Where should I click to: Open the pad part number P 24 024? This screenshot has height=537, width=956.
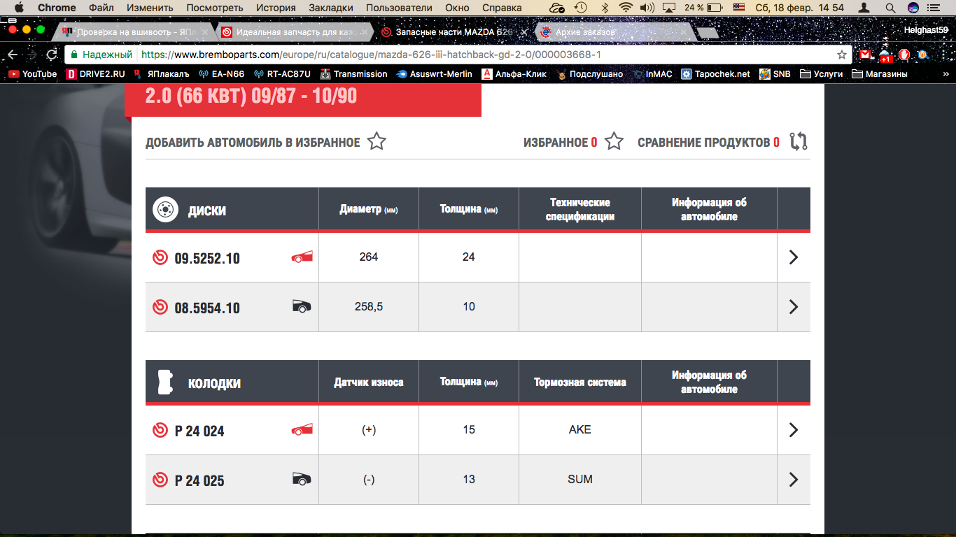tap(199, 431)
